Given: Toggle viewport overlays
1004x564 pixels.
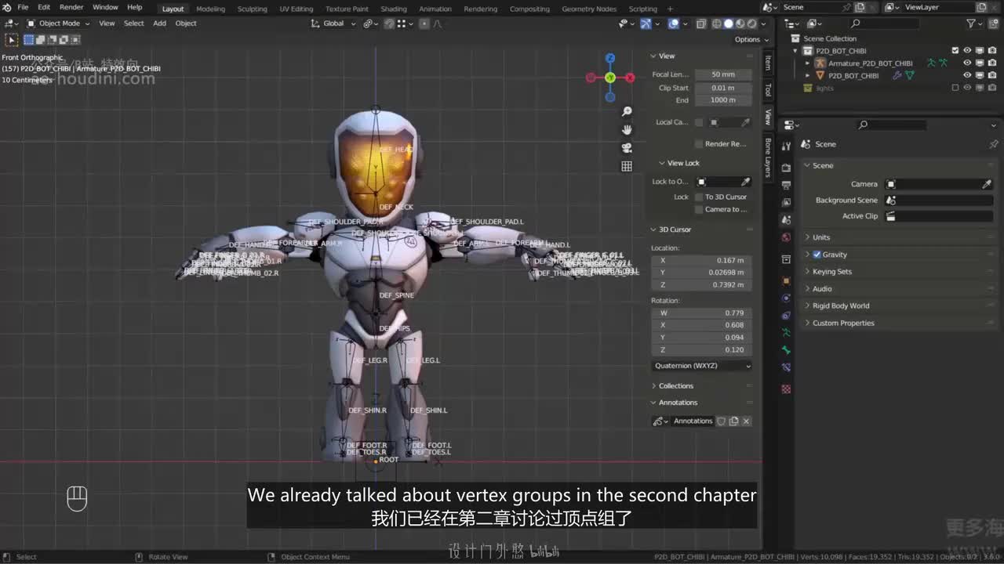Looking at the screenshot, I should [x=673, y=23].
